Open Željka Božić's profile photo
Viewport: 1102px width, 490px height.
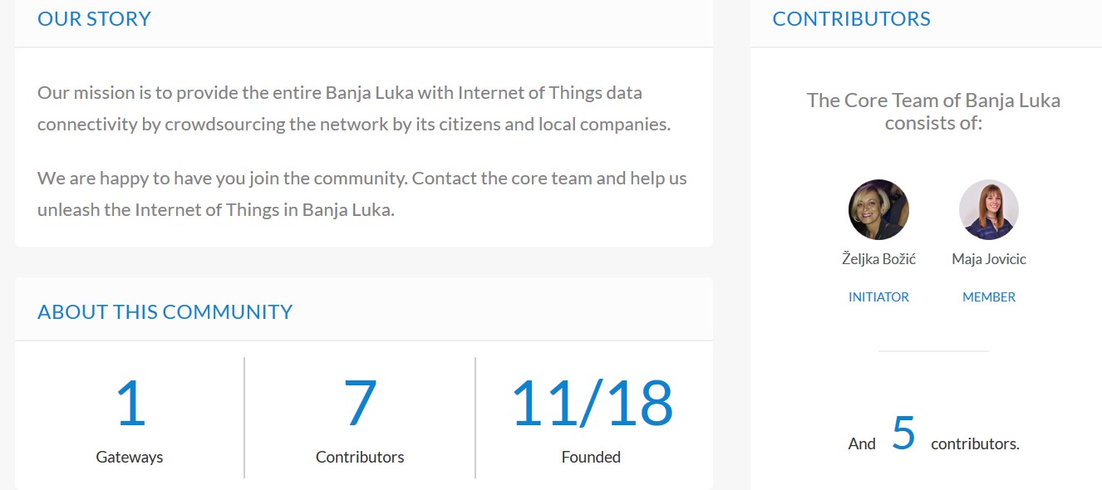[878, 210]
